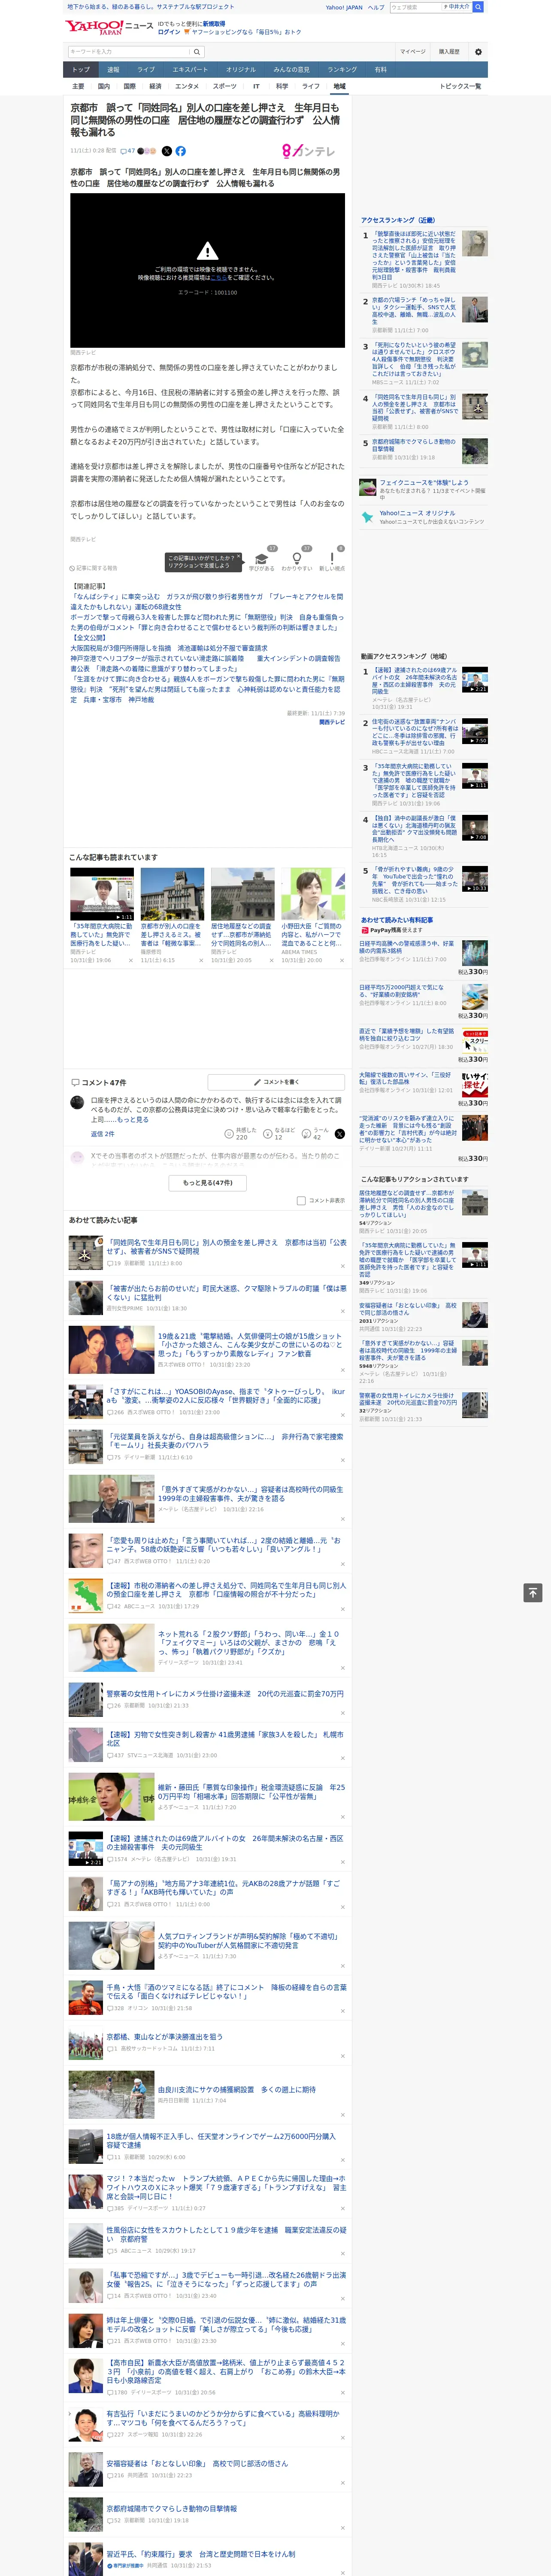Click the 'うーん' reaction icon with 42
The width and height of the screenshot is (551, 2576).
[307, 1134]
